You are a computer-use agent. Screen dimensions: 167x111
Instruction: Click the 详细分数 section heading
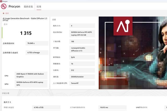click(6, 93)
